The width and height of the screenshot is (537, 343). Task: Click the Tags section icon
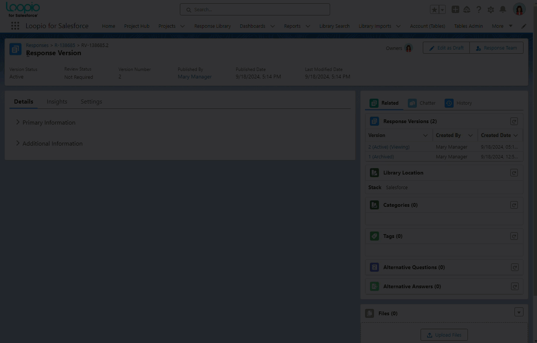click(x=374, y=236)
